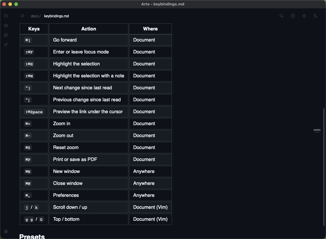Click the j key badge
Viewport: 326px width, 239px height.
pos(27,208)
